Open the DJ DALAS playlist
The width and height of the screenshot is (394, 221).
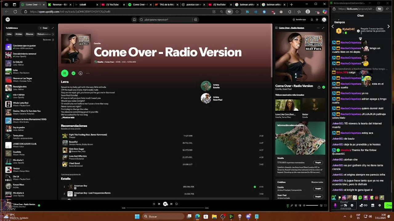point(30,63)
